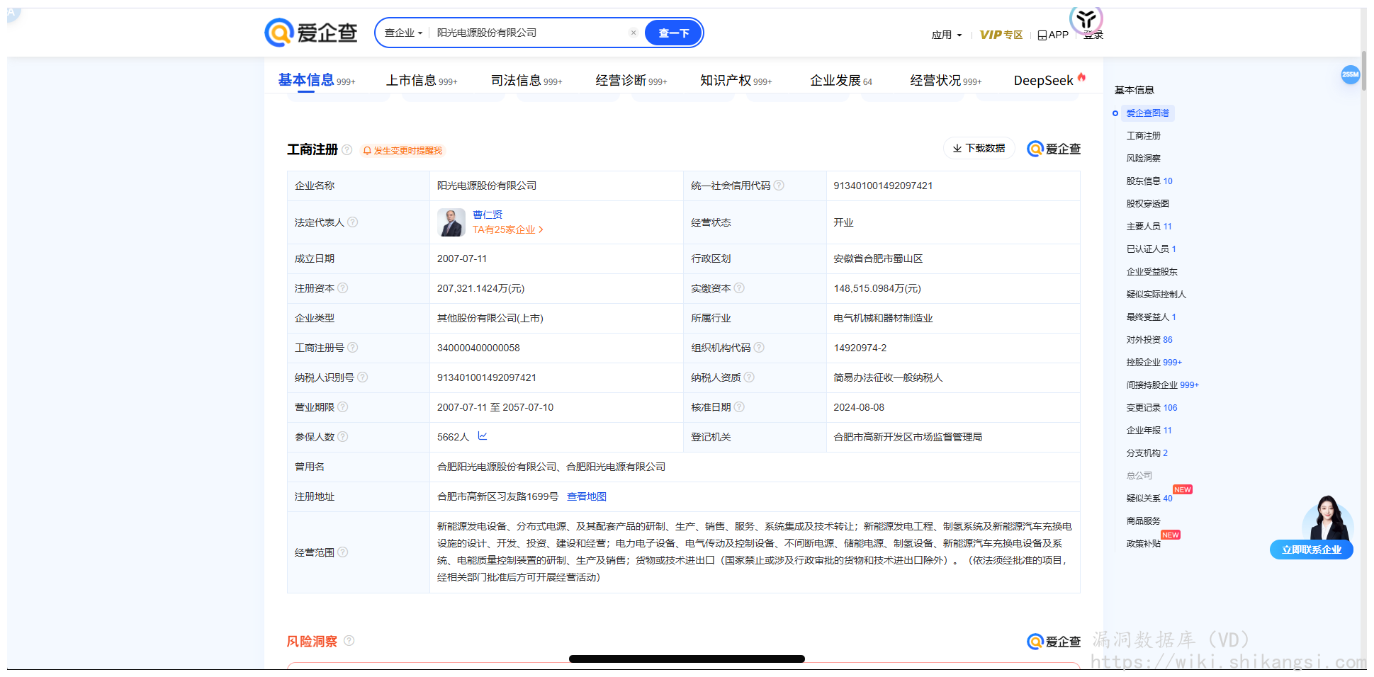Screen dimensions: 1374x677
Task: Click help icon beside 纳税人资质
Action: coord(749,377)
